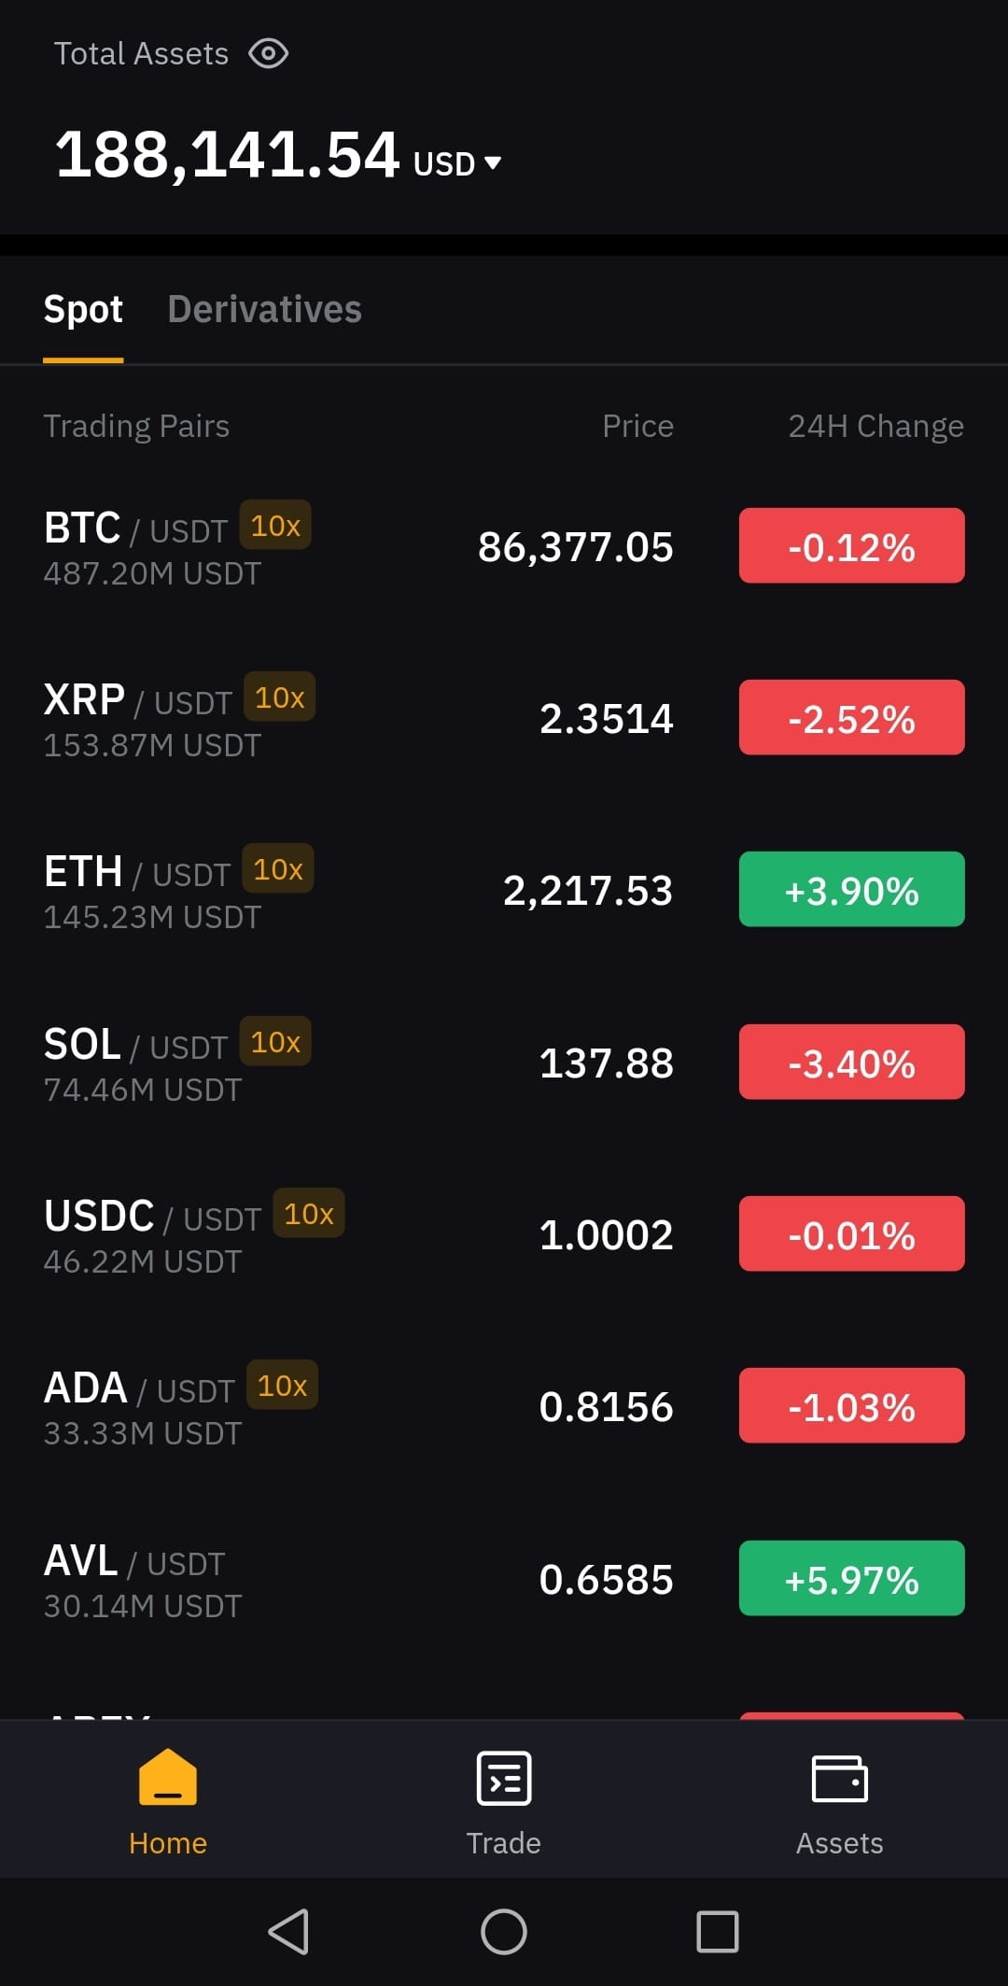Open the USD currency dropdown arrow
The width and height of the screenshot is (1008, 1986).
tap(493, 163)
